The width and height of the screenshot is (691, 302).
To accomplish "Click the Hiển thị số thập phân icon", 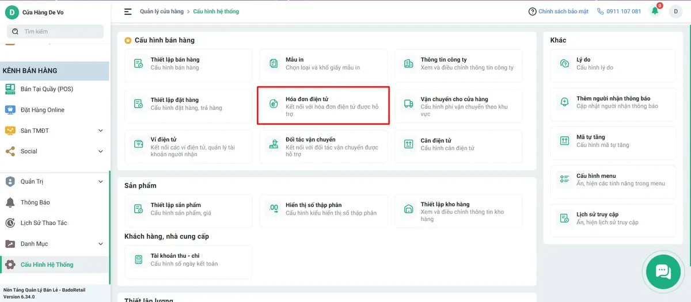I will pos(274,209).
